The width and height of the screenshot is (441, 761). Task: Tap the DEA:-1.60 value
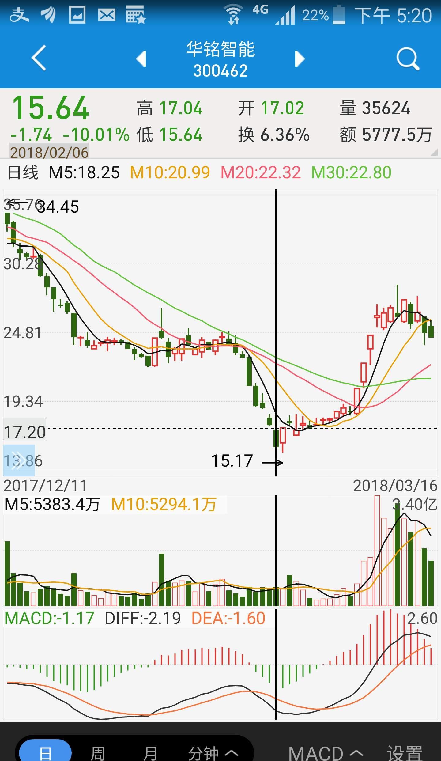point(228,618)
